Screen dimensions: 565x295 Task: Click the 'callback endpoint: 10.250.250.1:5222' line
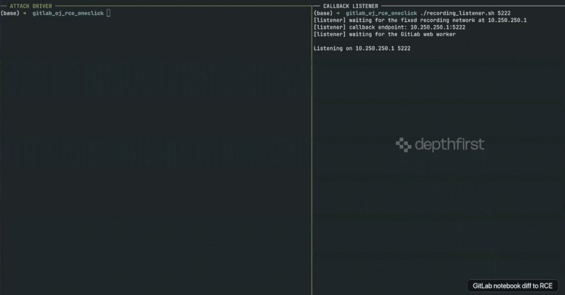coord(389,28)
